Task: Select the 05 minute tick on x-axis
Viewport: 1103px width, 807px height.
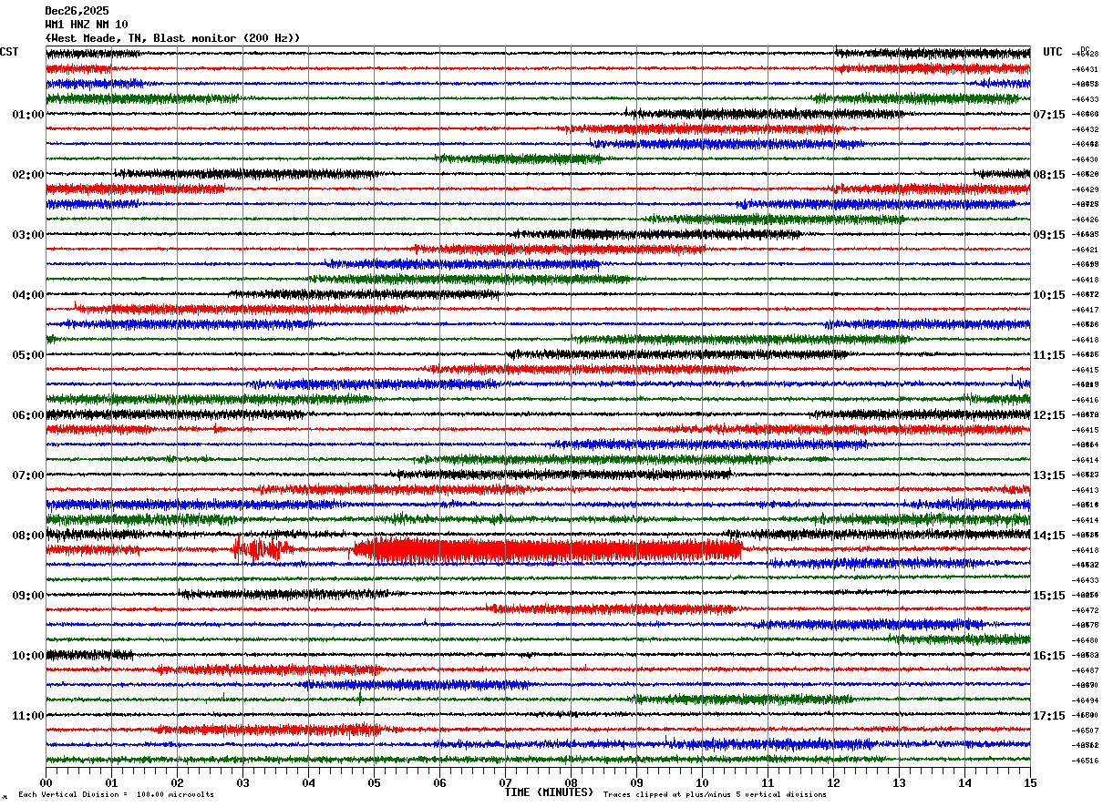Action: [x=374, y=782]
